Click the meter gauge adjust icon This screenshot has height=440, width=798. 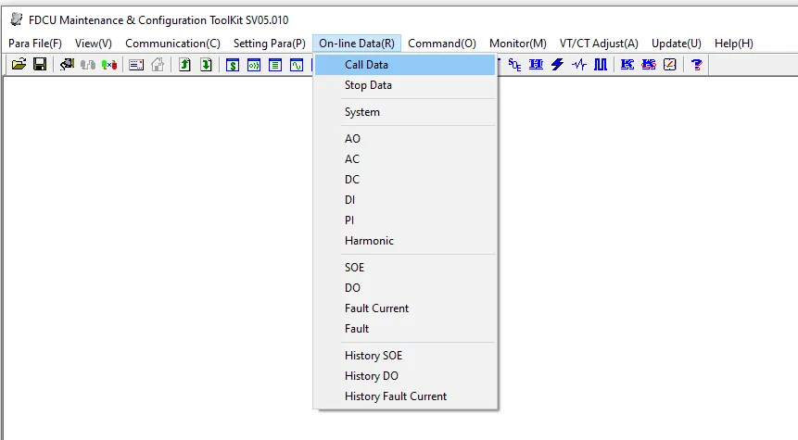click(670, 65)
